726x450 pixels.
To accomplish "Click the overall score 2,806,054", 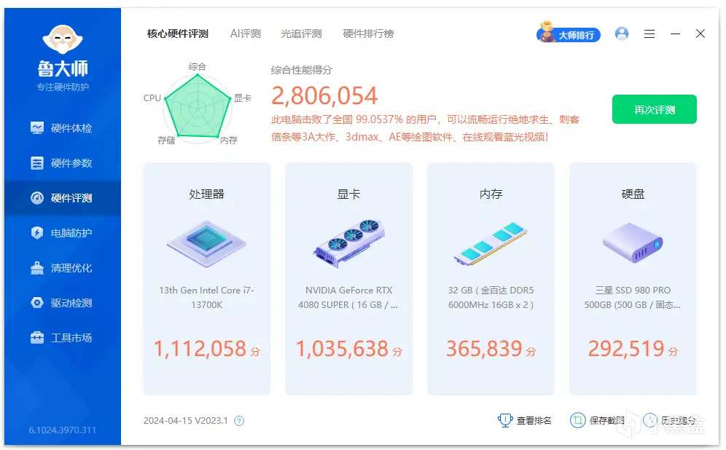I will (x=324, y=95).
